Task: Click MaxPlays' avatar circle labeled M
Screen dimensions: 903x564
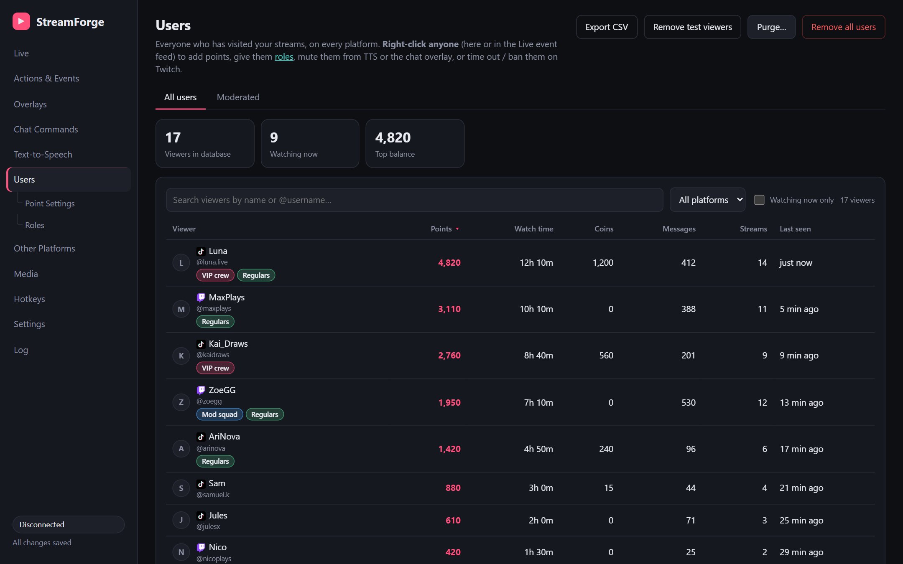Action: pos(181,309)
